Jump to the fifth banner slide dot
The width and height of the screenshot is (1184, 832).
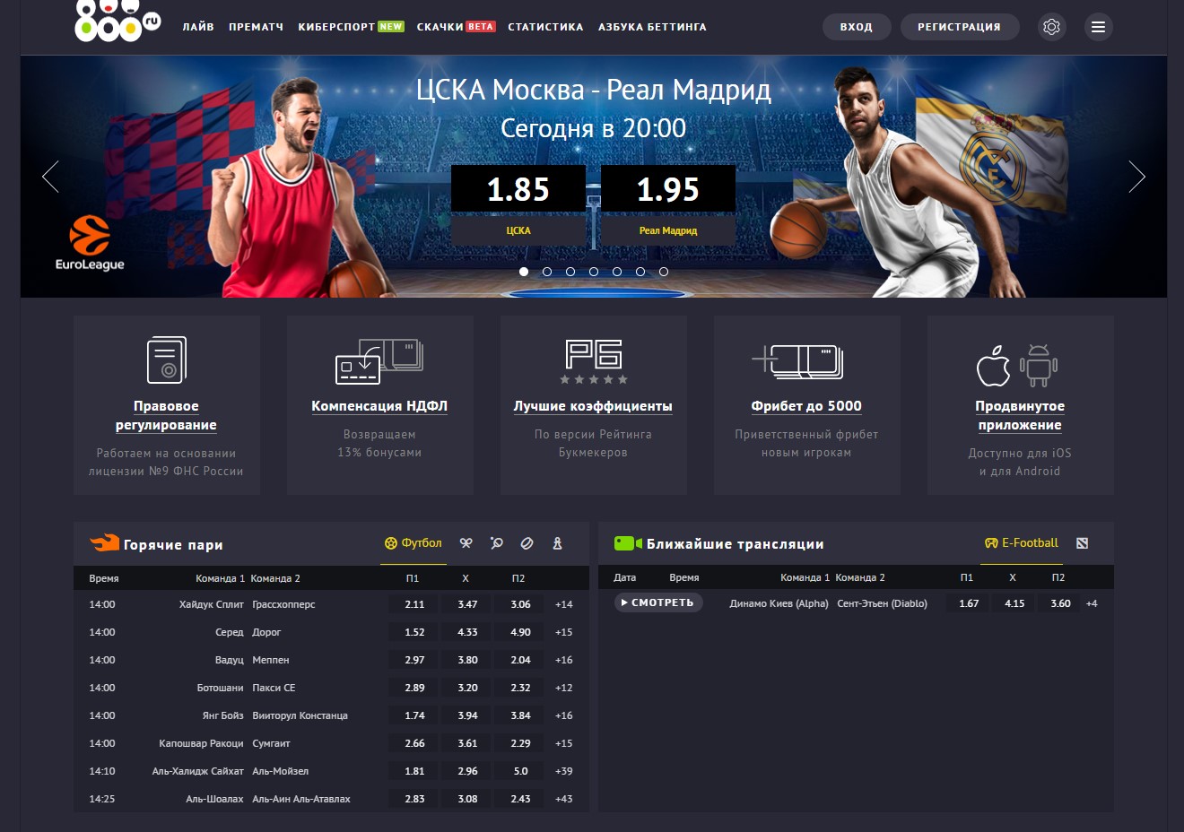click(617, 272)
